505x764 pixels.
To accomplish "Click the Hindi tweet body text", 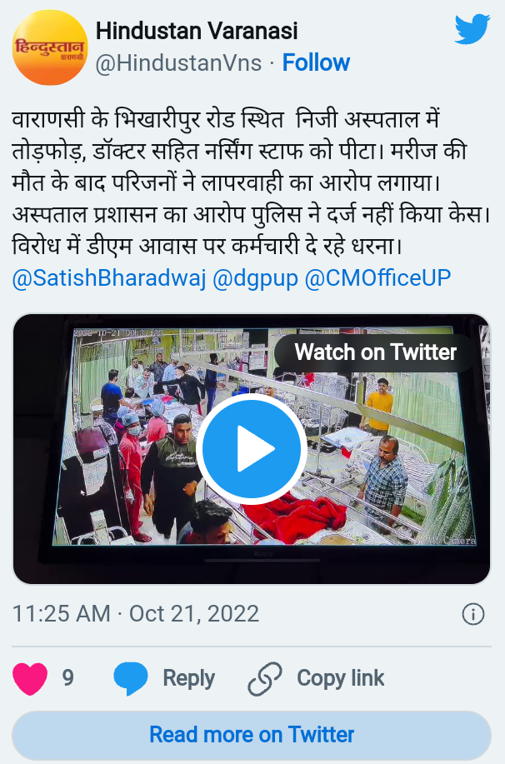I will (x=252, y=182).
